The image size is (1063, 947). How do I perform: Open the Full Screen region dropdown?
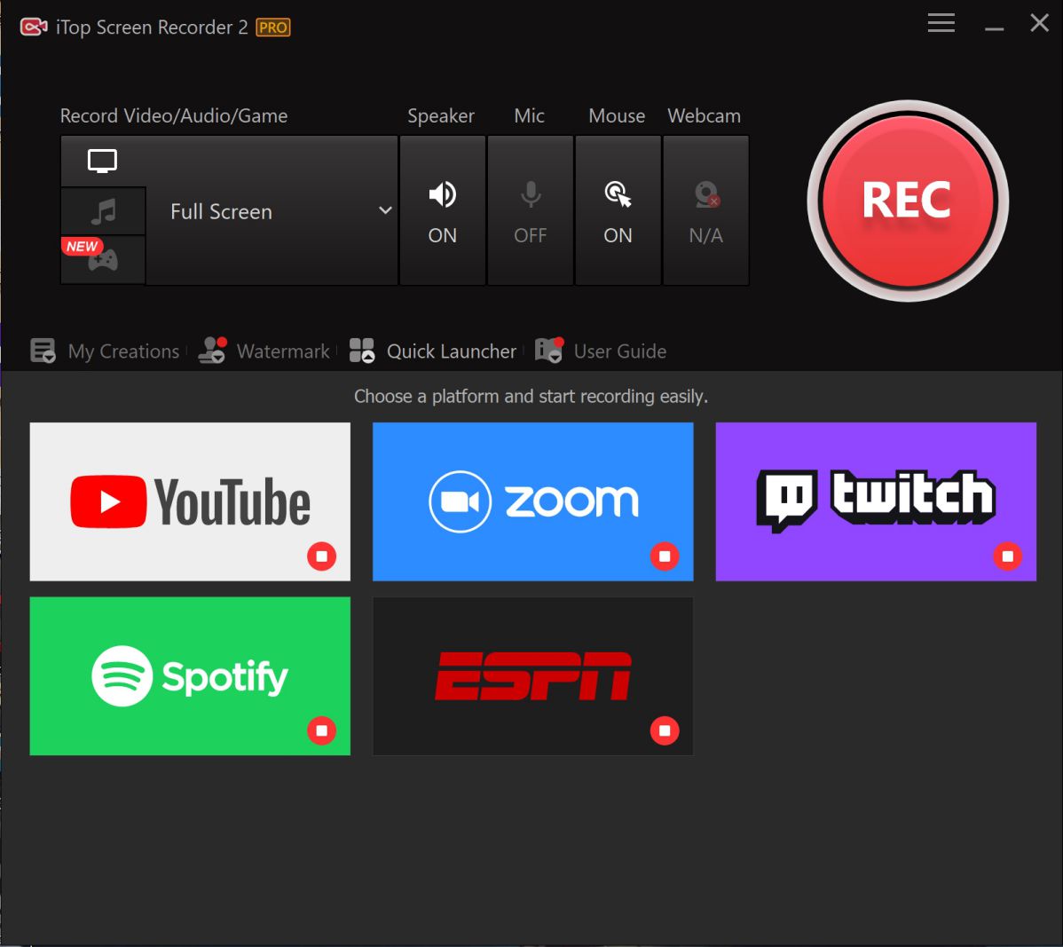pyautogui.click(x=272, y=211)
